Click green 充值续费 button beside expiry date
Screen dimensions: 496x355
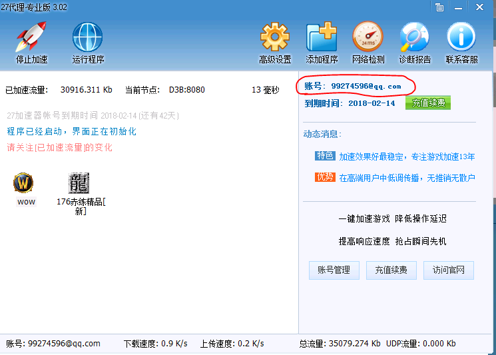point(427,103)
